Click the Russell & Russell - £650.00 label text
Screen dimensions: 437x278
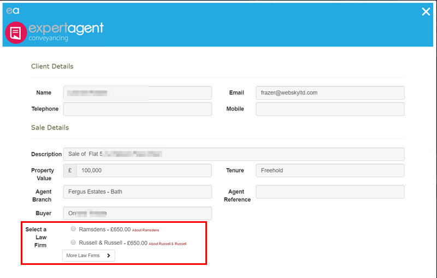[x=113, y=242]
